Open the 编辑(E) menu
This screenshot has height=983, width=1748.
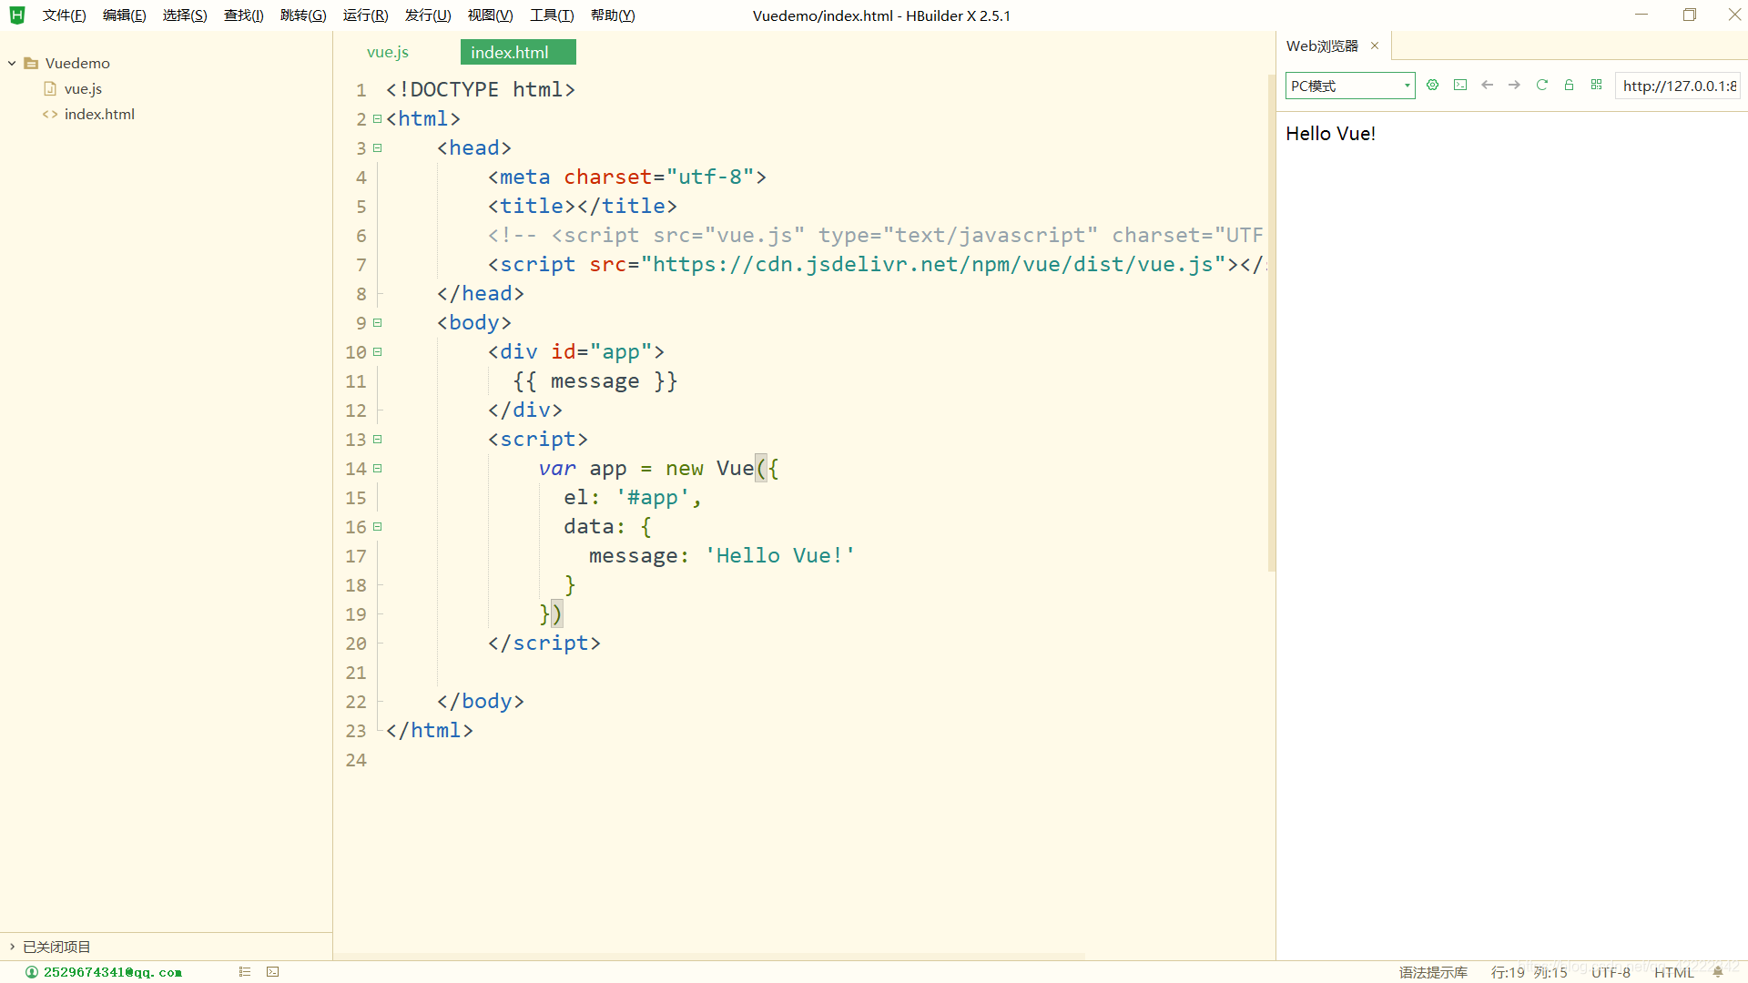124,15
